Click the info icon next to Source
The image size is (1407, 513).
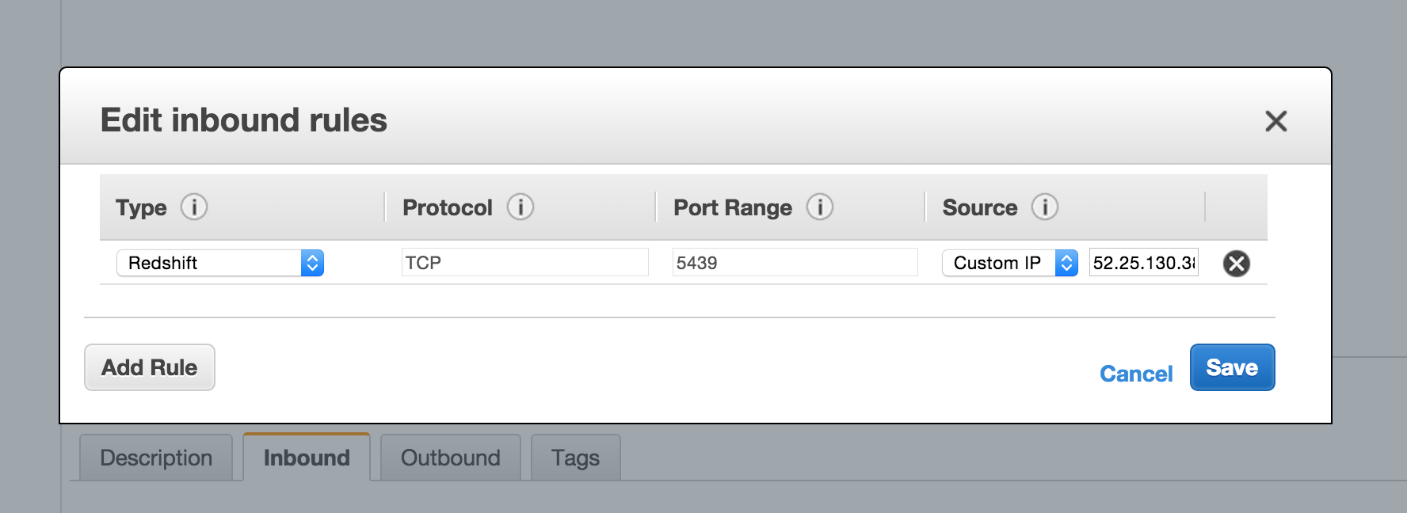1045,207
